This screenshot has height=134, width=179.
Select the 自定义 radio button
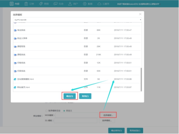coord(64,111)
